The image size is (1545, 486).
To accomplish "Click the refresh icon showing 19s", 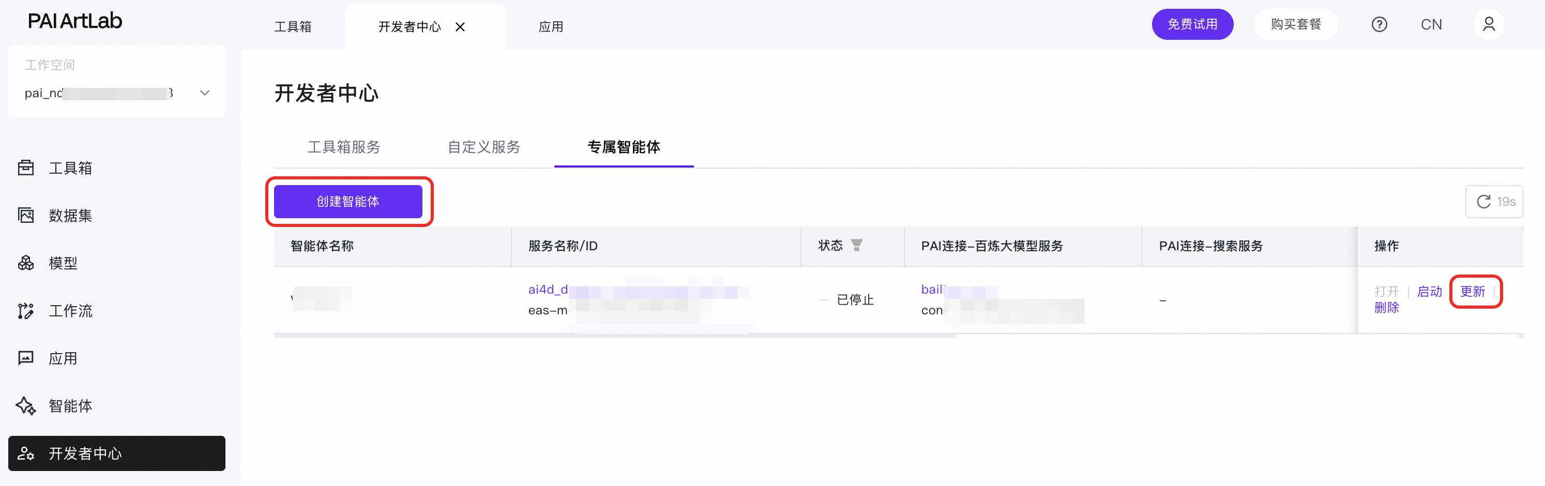I will [x=1494, y=202].
